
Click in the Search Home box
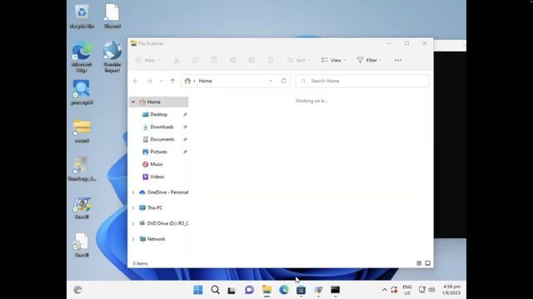click(362, 81)
